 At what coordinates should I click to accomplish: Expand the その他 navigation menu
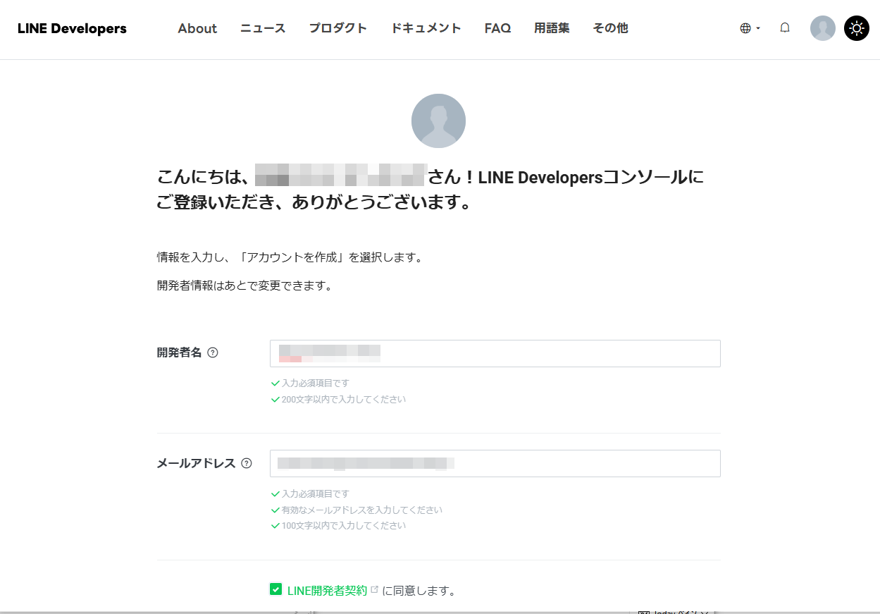610,29
